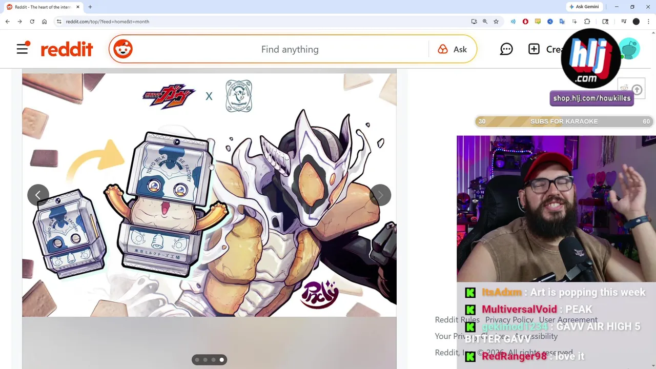
Task: Go back in browser history
Action: [8, 22]
